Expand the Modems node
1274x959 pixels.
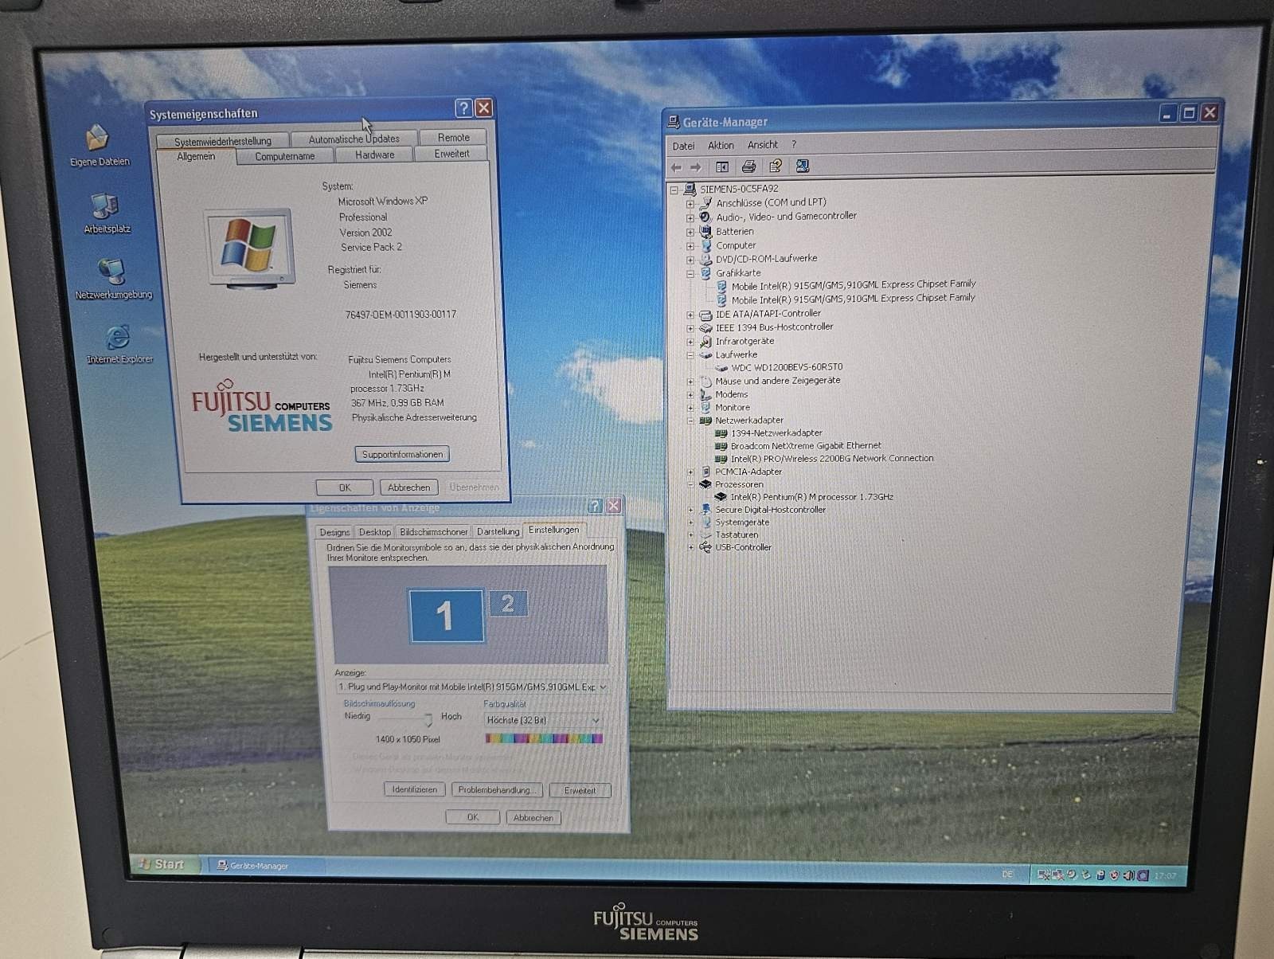(690, 395)
